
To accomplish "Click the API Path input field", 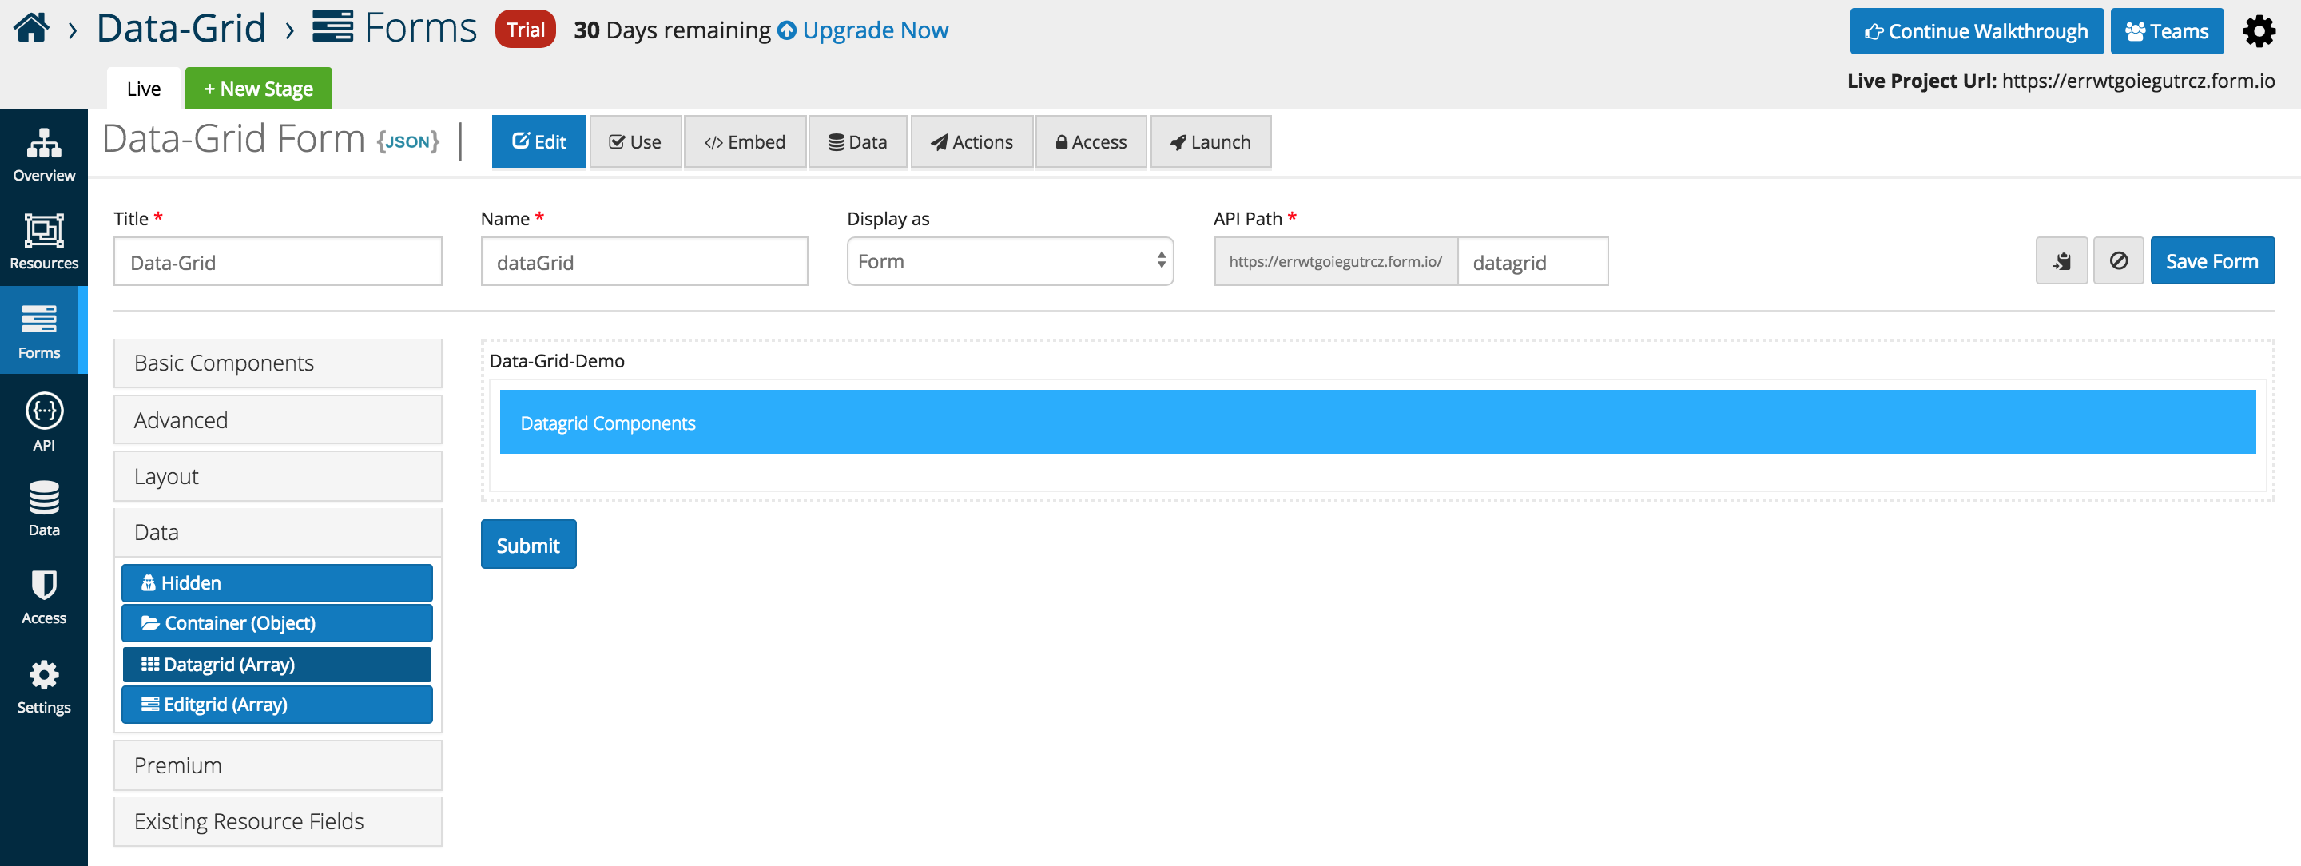I will [x=1532, y=261].
